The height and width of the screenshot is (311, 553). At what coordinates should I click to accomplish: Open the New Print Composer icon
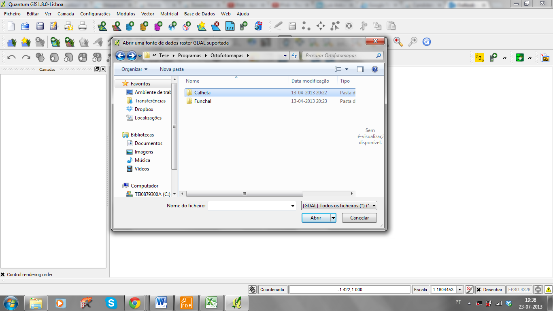tap(68, 26)
